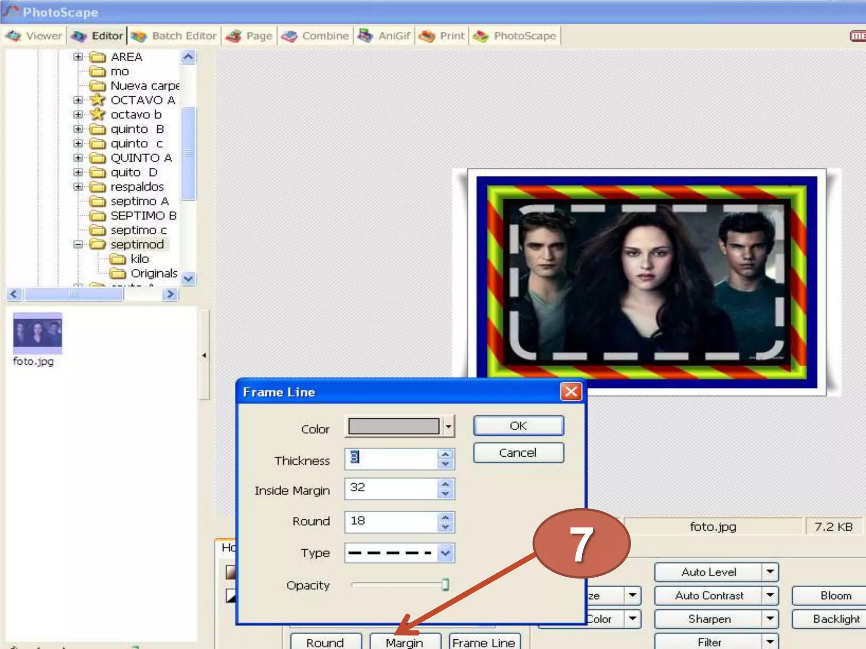Open Auto Level dropdown arrow
The width and height of the screenshot is (866, 649).
pos(770,572)
